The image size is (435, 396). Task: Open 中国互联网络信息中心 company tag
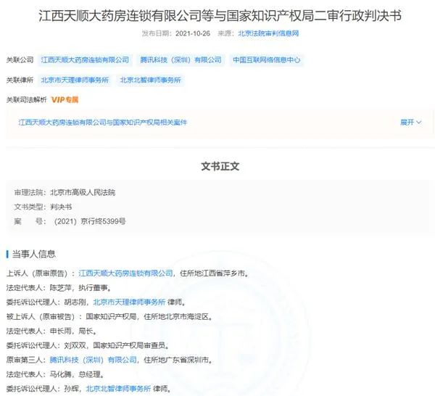266,60
